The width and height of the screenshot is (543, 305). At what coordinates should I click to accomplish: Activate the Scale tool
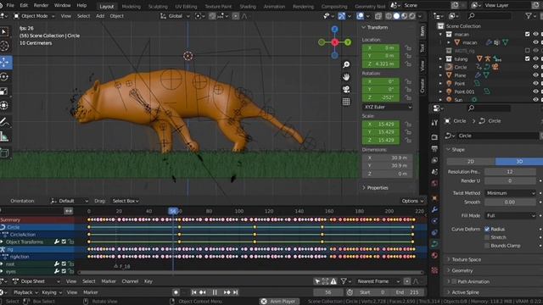click(x=5, y=91)
